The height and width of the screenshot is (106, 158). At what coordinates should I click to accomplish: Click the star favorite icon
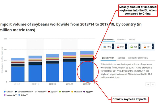coord(153,84)
